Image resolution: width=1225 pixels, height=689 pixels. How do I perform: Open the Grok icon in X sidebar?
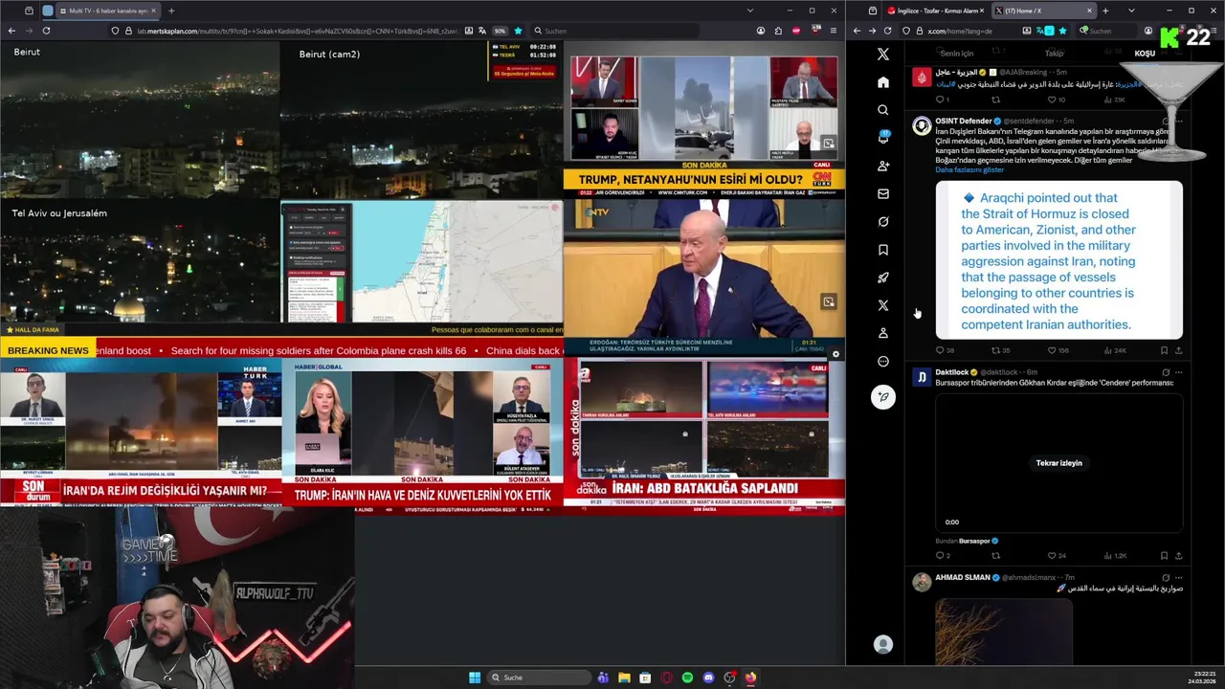[883, 221]
